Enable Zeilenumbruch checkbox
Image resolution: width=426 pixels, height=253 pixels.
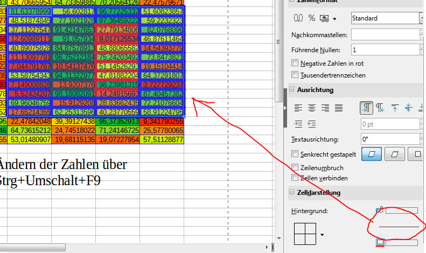(295, 167)
